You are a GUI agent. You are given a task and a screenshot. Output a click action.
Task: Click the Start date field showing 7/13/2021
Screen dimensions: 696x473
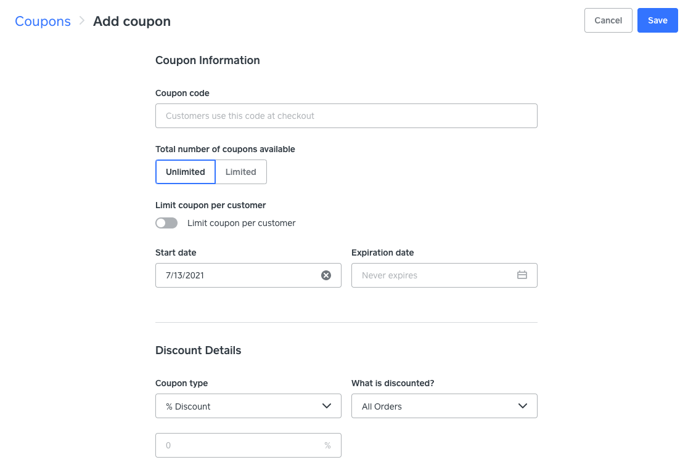pos(237,275)
